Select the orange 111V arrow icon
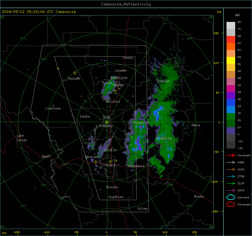The height and width of the screenshot is (236, 252). 231,169
